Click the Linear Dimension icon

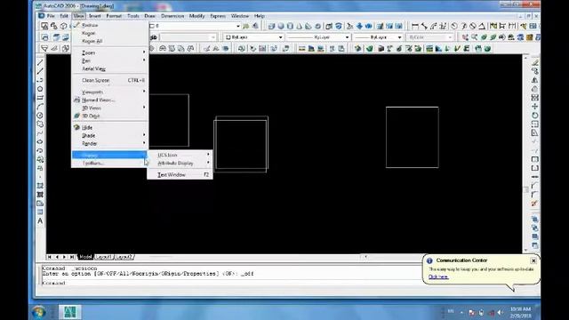(x=415, y=26)
